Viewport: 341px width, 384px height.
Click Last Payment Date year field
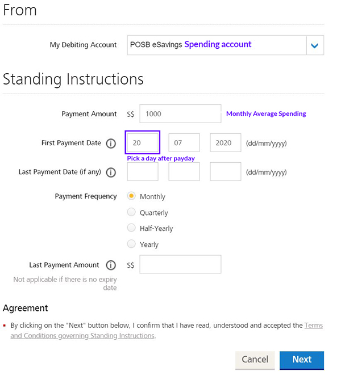coord(226,172)
